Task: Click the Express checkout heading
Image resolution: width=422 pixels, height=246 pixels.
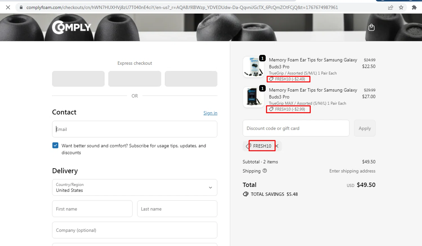Action: pyautogui.click(x=135, y=63)
